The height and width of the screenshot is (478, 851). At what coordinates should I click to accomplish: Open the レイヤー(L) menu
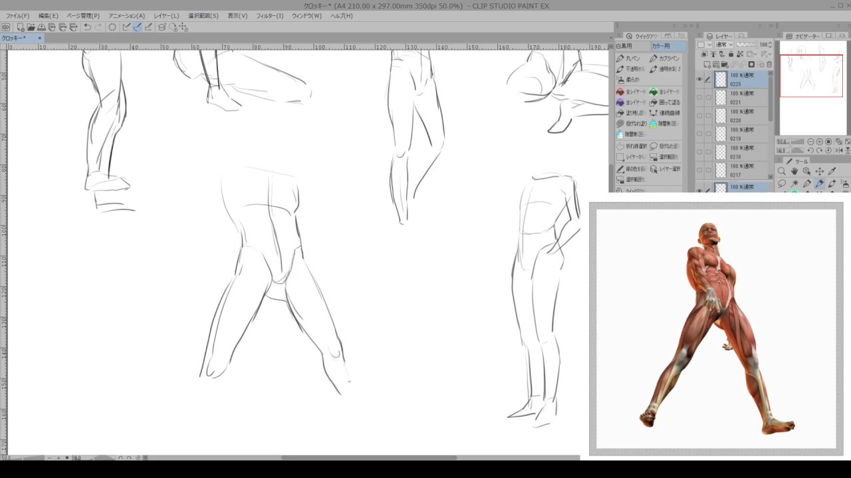166,16
